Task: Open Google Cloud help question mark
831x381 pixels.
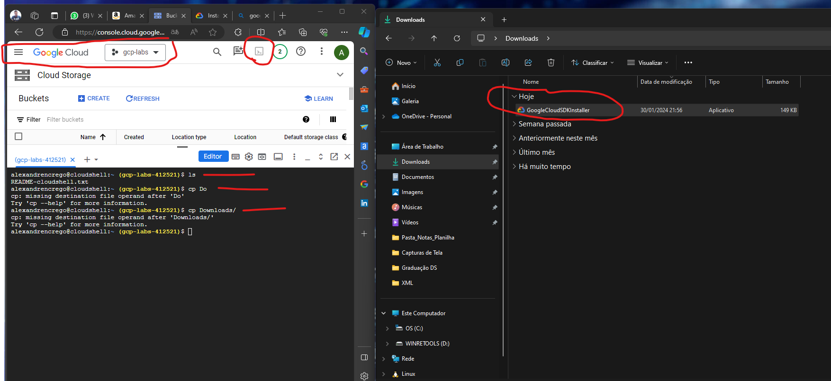Action: (x=301, y=51)
